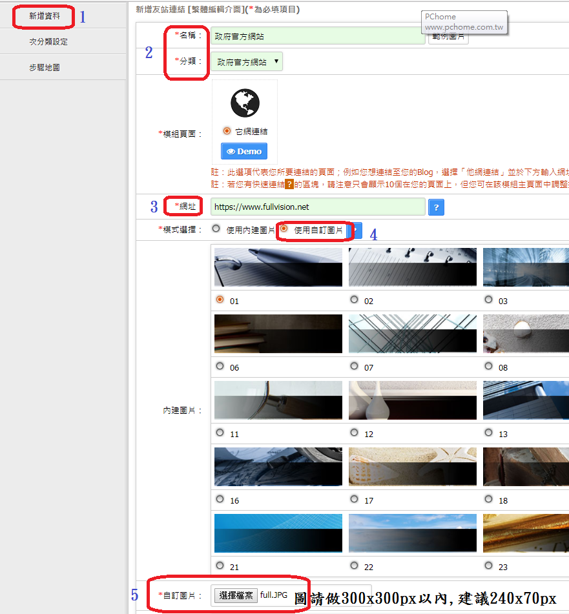Click the sky and sea thumbnail 22
This screenshot has width=569, height=614.
[413, 533]
